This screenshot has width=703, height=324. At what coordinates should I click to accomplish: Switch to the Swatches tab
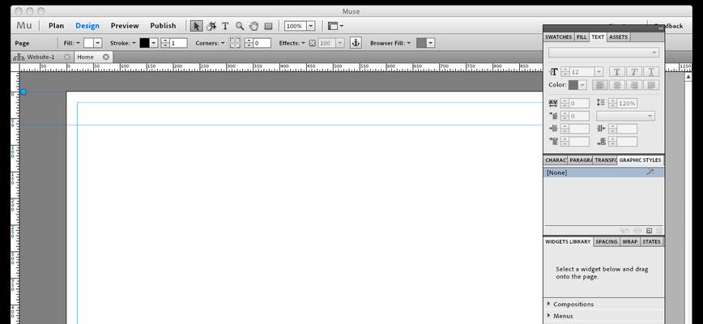(x=558, y=37)
